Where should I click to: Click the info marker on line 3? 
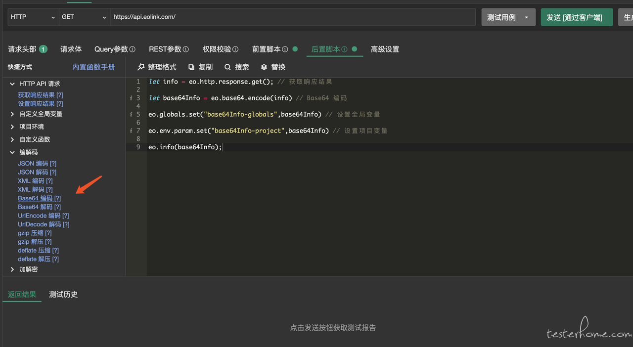[131, 98]
